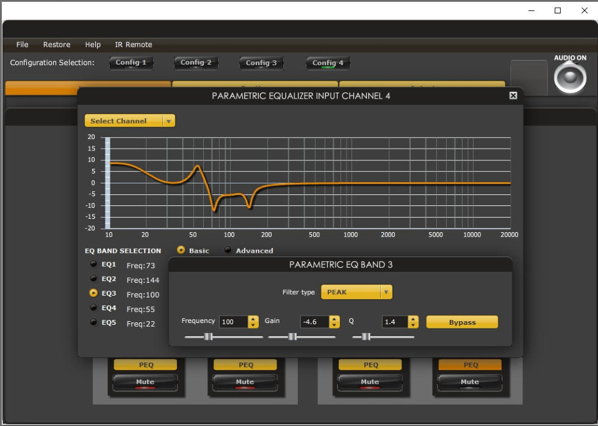Click the highlighted orange PEQ button
598x426 pixels.
tap(470, 364)
